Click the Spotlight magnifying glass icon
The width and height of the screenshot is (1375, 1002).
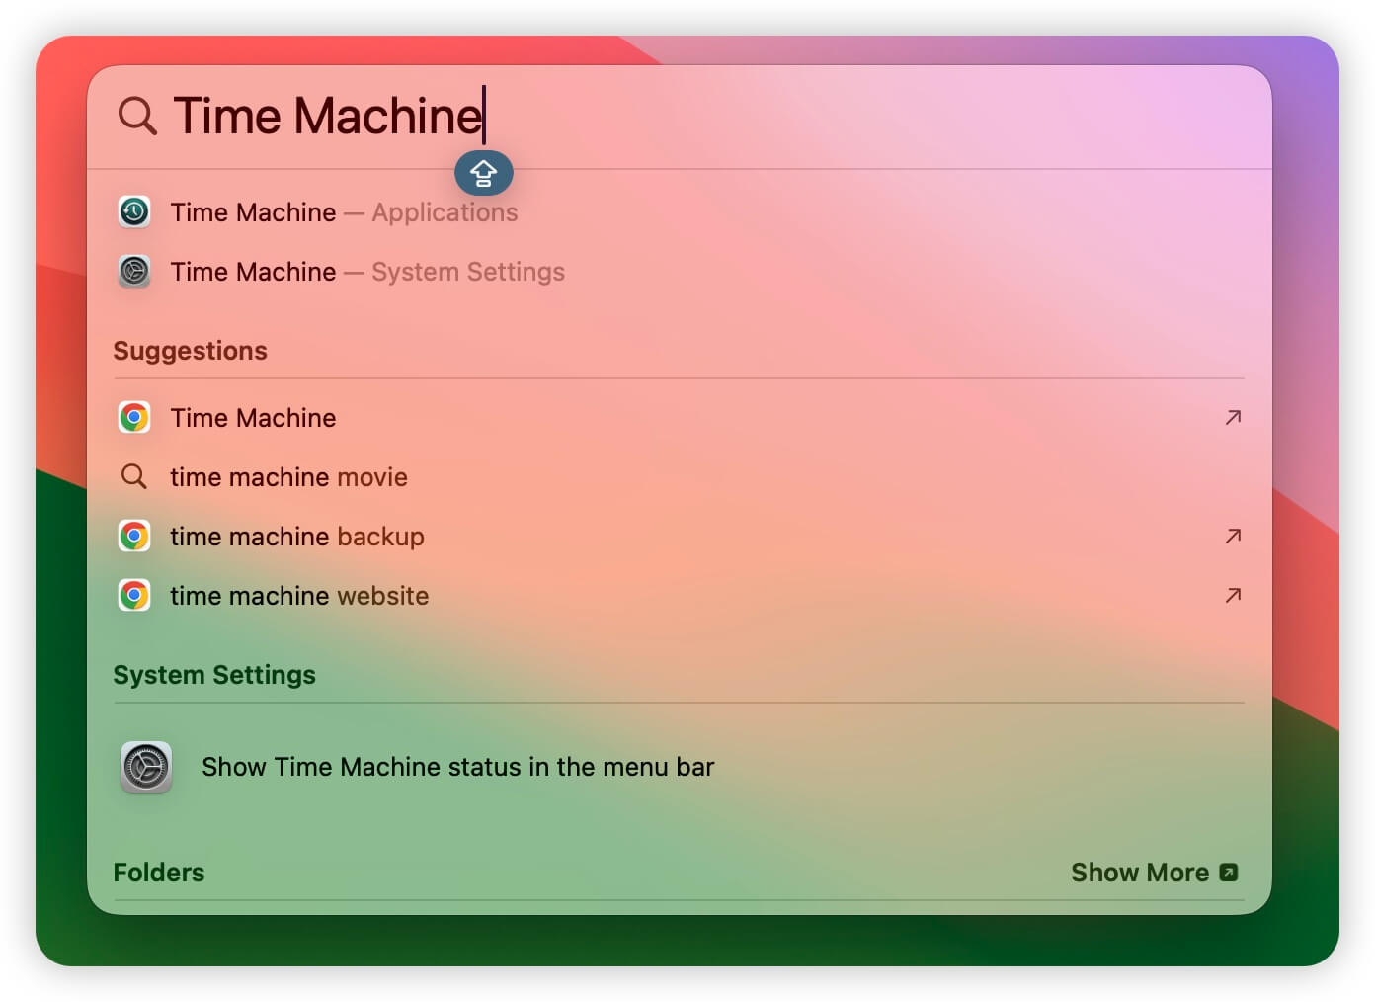click(136, 116)
